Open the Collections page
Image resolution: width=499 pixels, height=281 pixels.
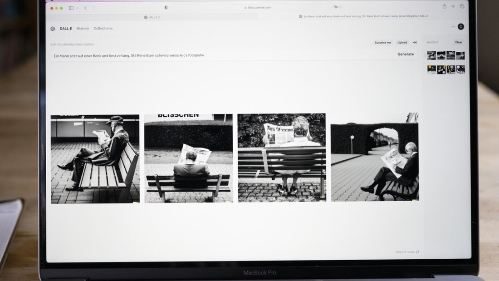coord(103,29)
